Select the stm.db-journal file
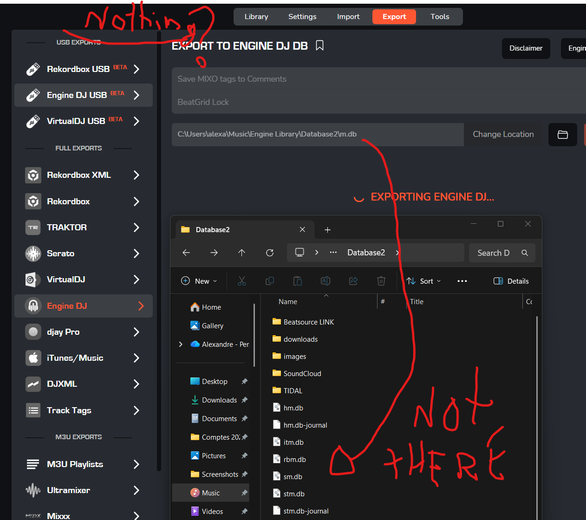Image resolution: width=586 pixels, height=520 pixels. pos(300,511)
